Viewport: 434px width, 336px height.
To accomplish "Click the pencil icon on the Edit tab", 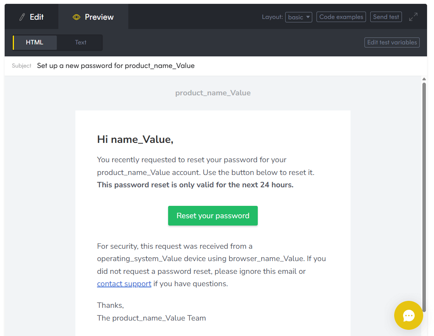I will (x=21, y=17).
